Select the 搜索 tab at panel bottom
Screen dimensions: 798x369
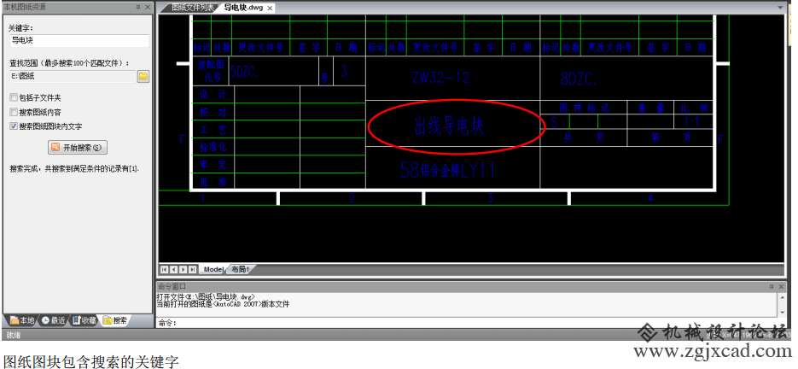(x=115, y=320)
